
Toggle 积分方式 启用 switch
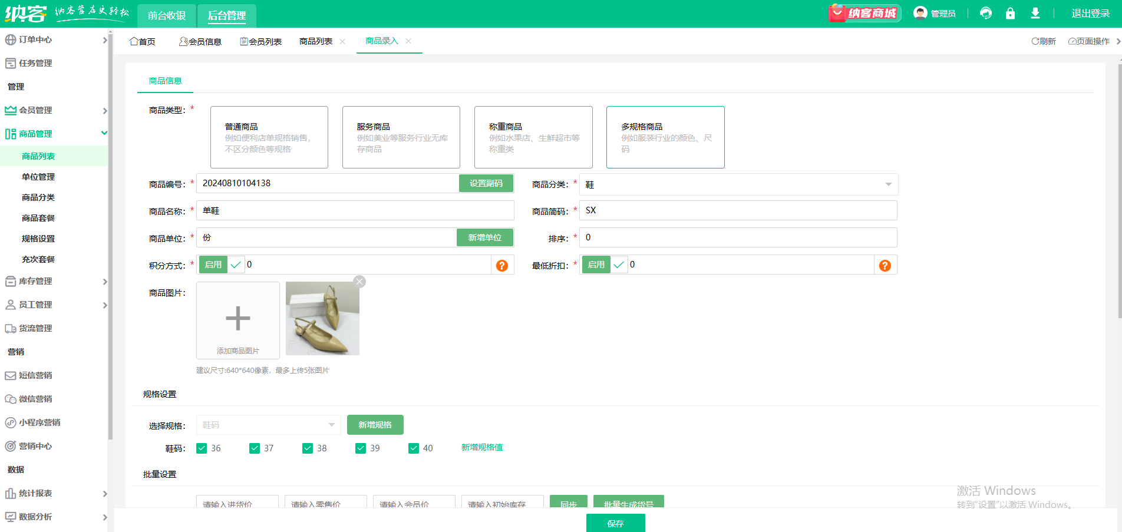coord(222,265)
